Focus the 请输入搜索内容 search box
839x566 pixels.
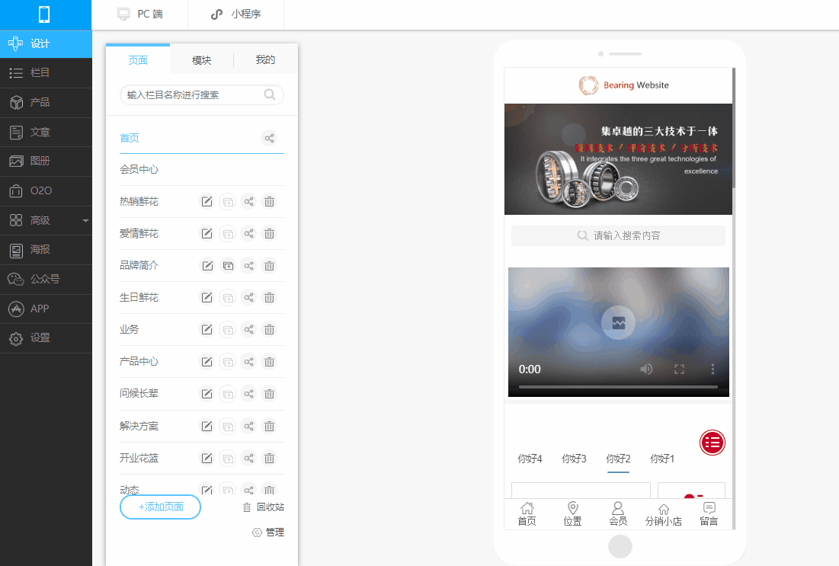coord(618,235)
